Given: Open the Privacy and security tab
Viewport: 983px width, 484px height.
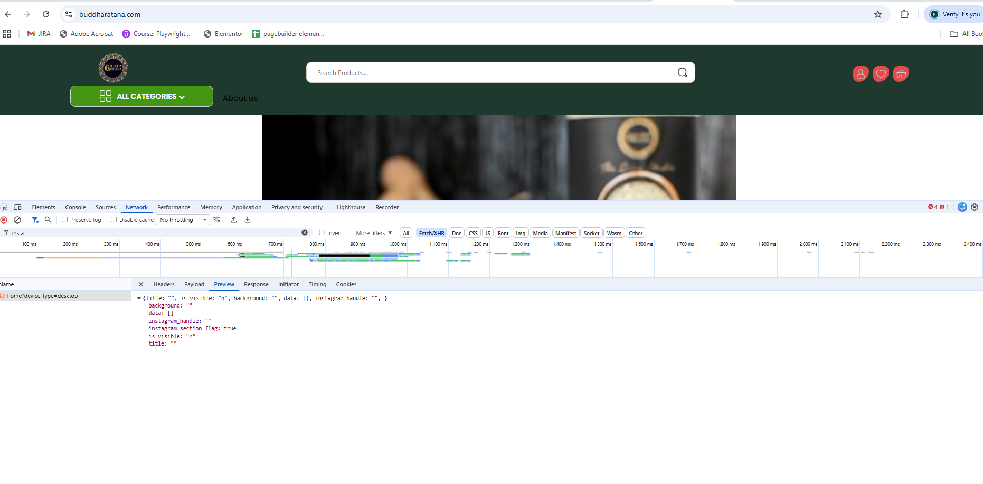Looking at the screenshot, I should [297, 207].
